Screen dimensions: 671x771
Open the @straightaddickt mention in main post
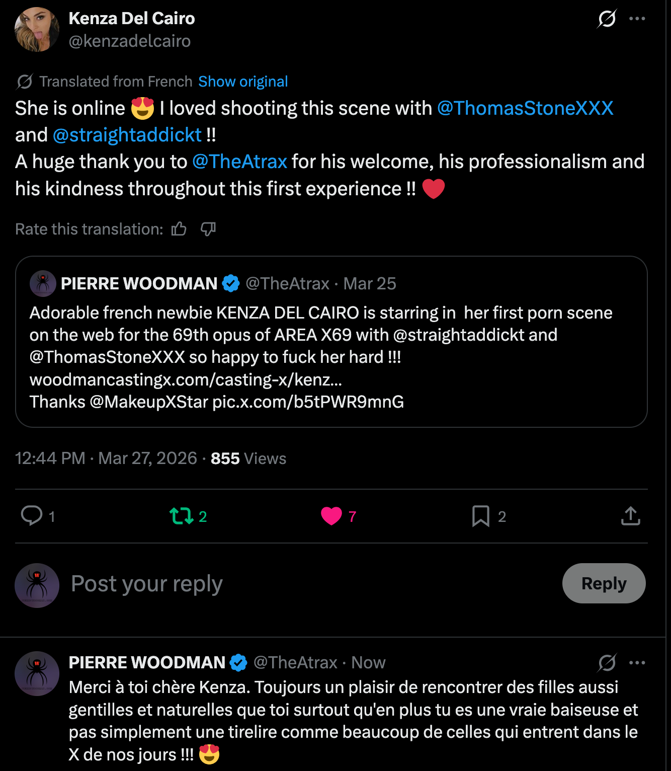tap(127, 135)
